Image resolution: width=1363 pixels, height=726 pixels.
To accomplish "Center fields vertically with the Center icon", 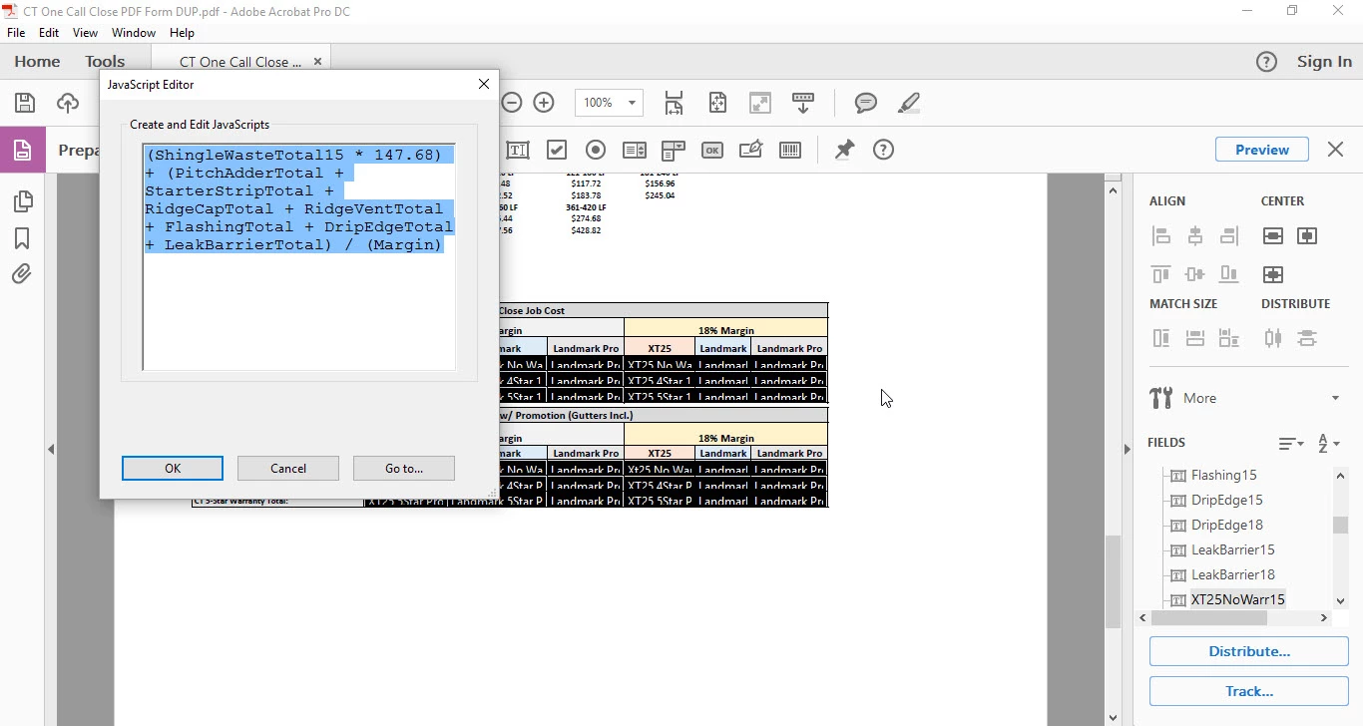I will coord(1307,235).
